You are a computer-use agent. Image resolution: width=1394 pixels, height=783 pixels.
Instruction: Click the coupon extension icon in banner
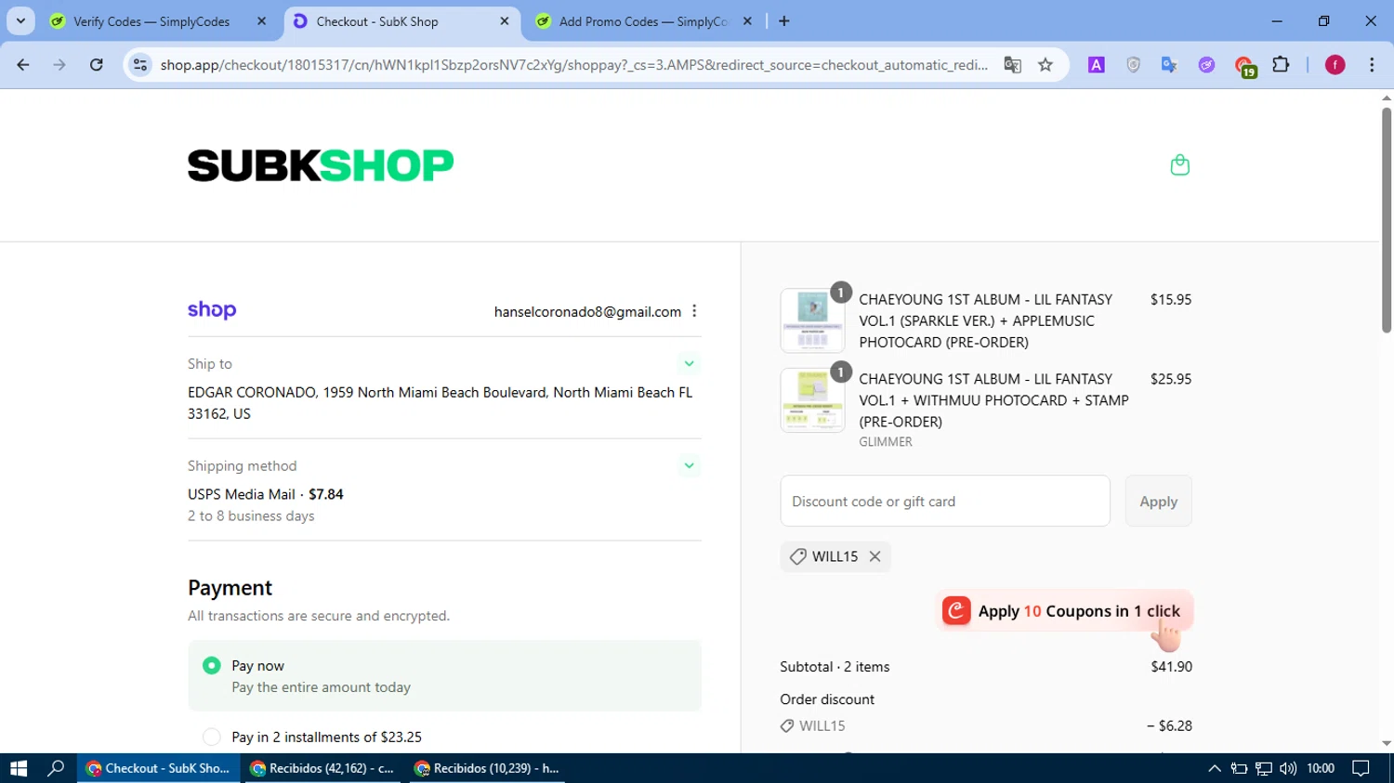[956, 610]
